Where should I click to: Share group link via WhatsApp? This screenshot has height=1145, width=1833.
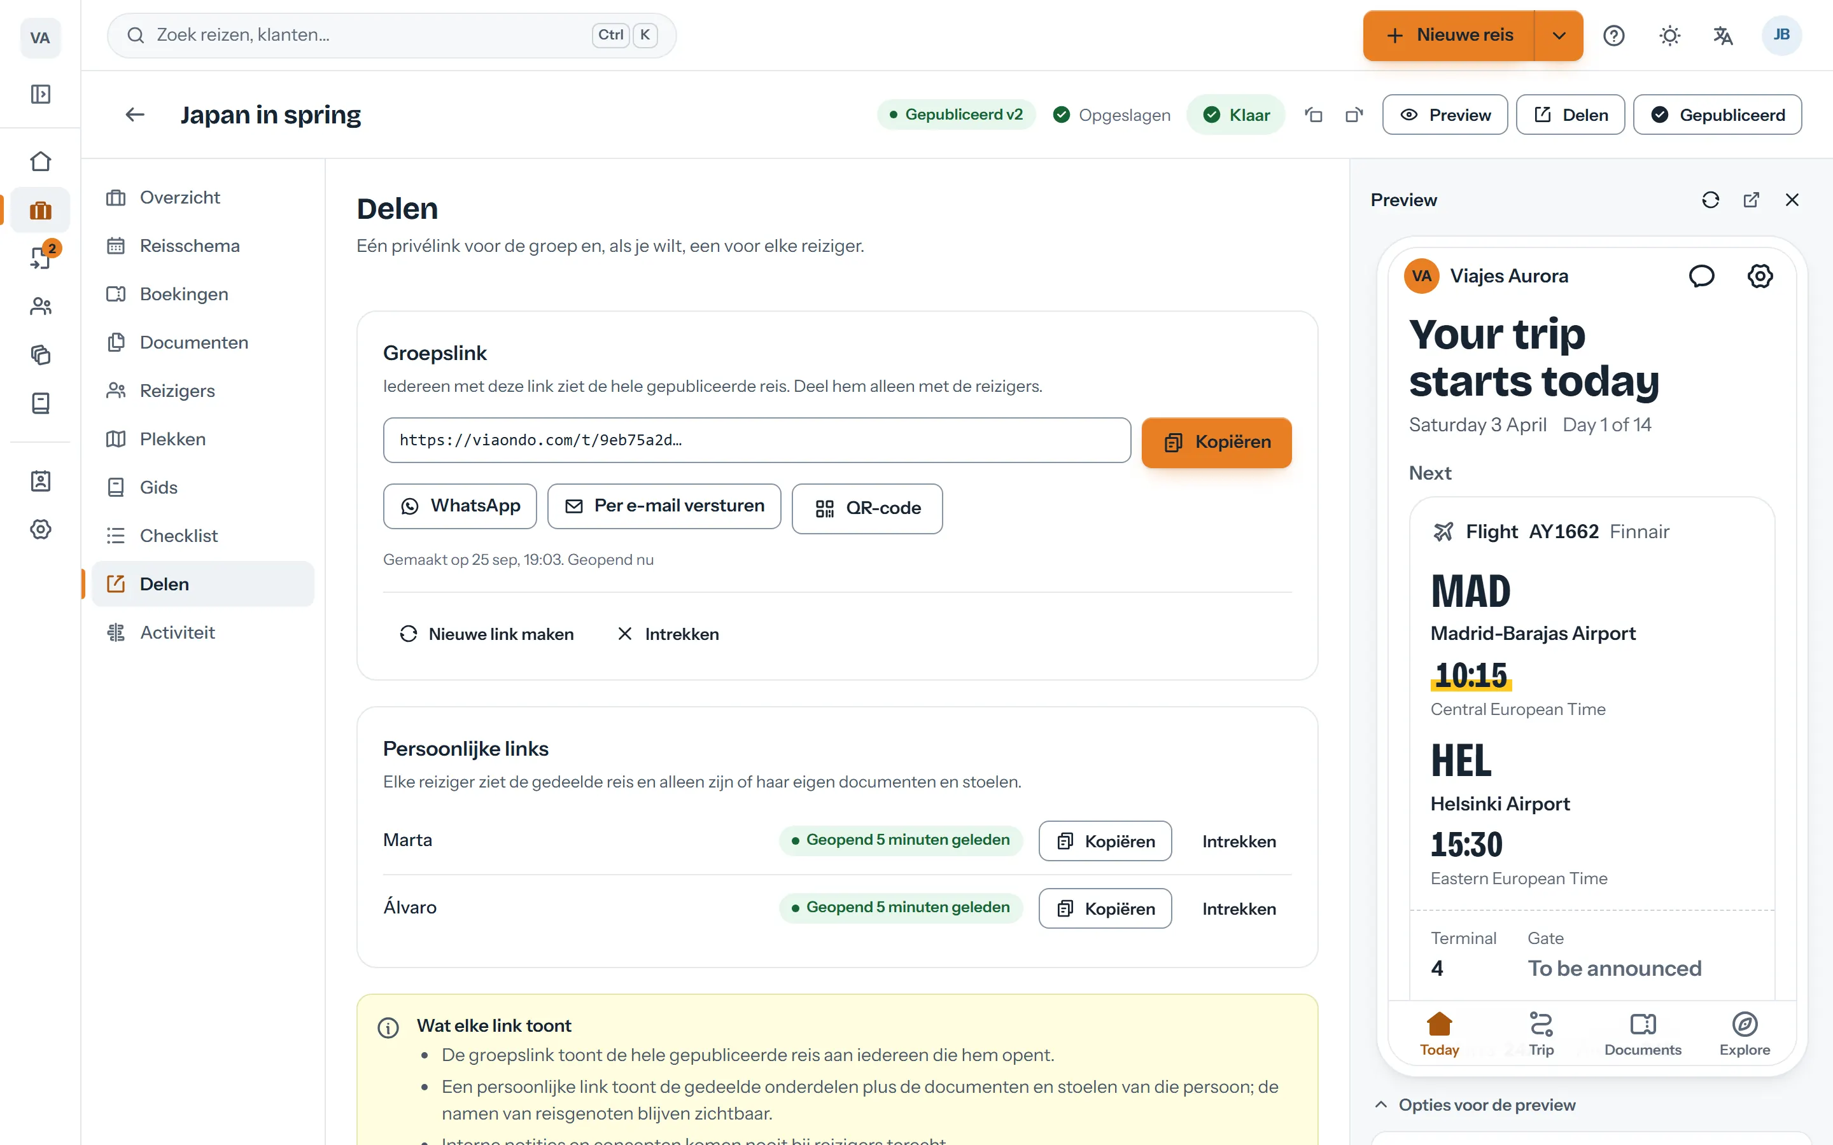460,506
